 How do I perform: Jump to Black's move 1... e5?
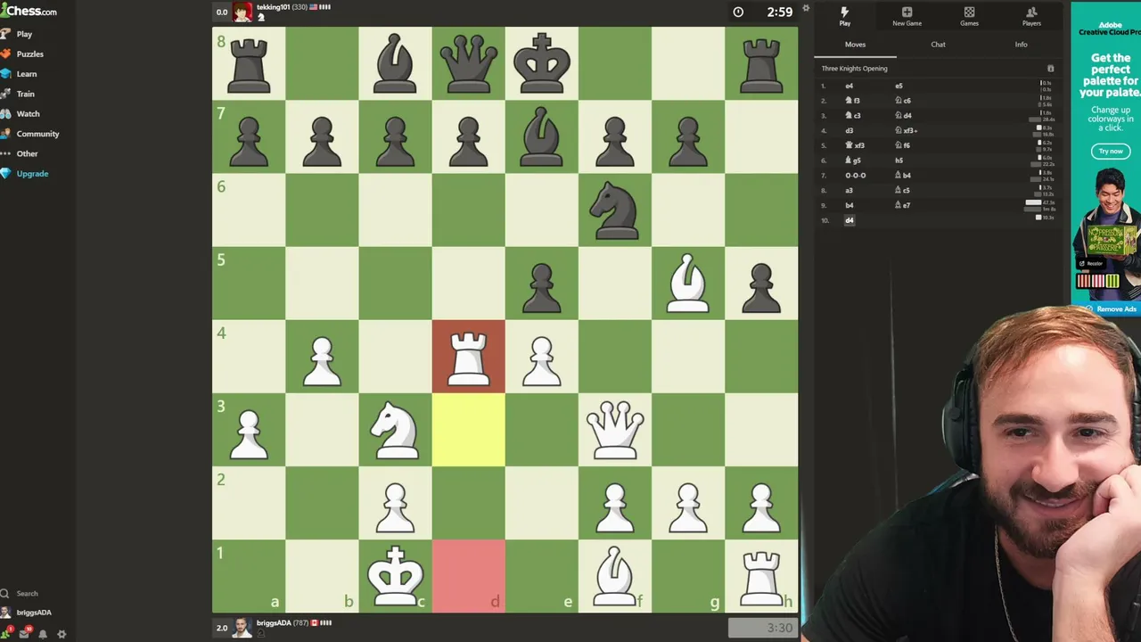click(x=899, y=86)
